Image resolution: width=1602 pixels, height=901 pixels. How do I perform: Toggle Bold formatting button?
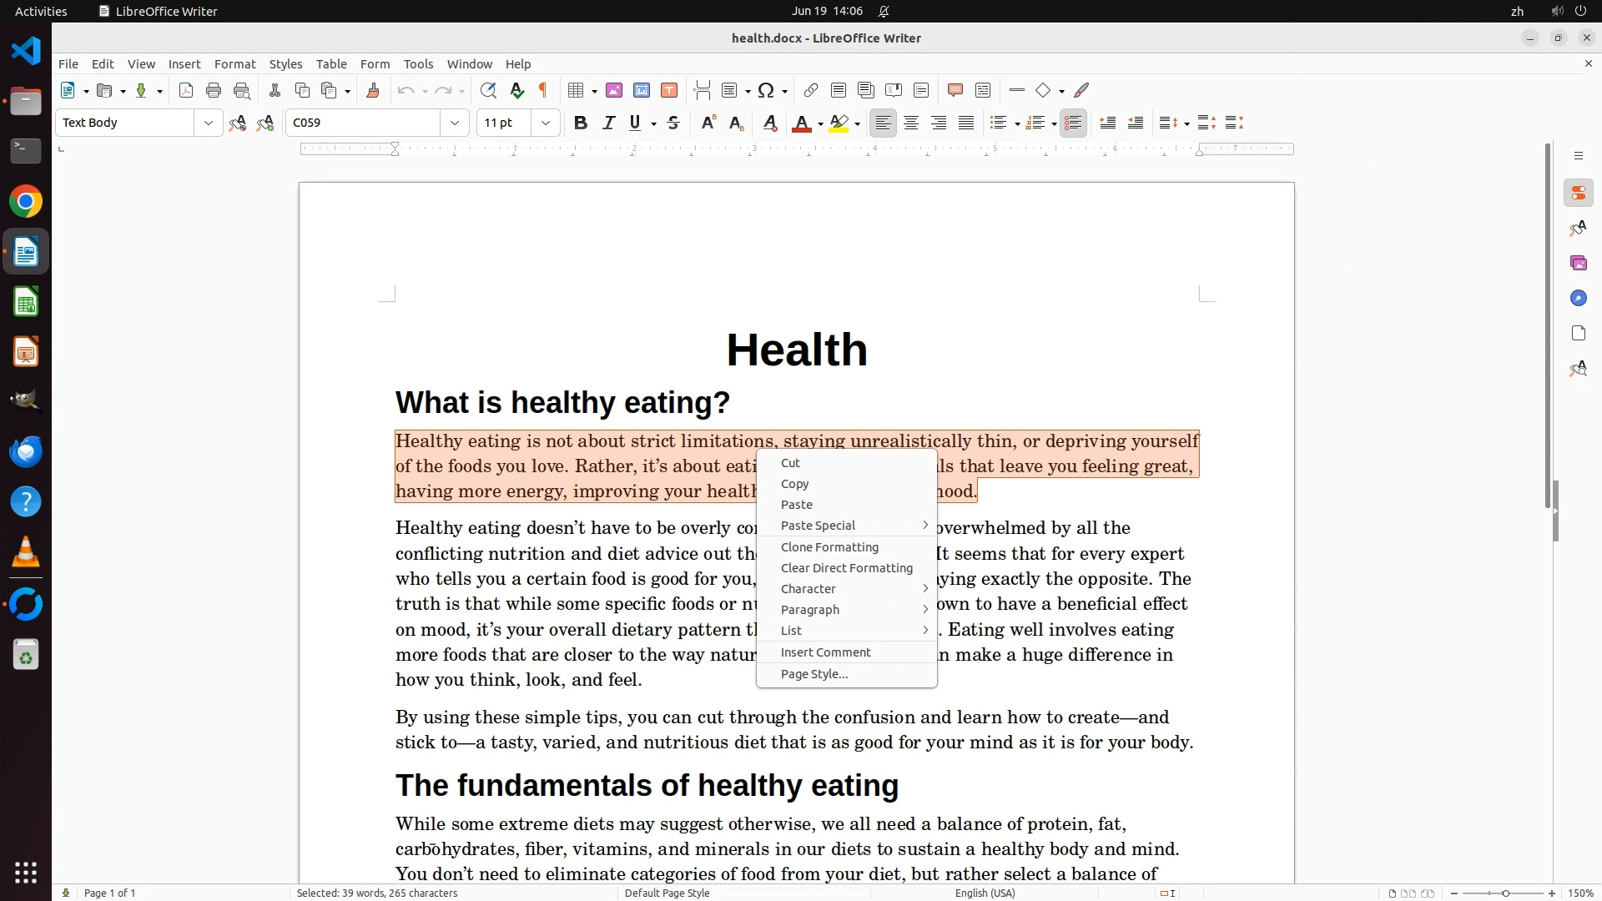coord(581,123)
